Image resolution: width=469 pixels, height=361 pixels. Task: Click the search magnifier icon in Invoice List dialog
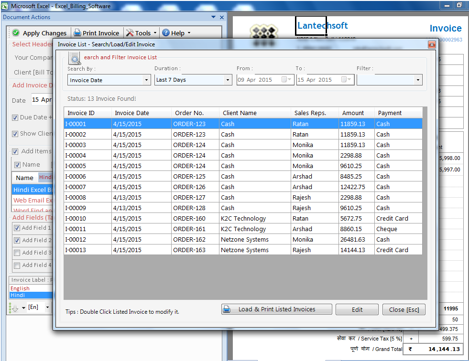pos(75,58)
